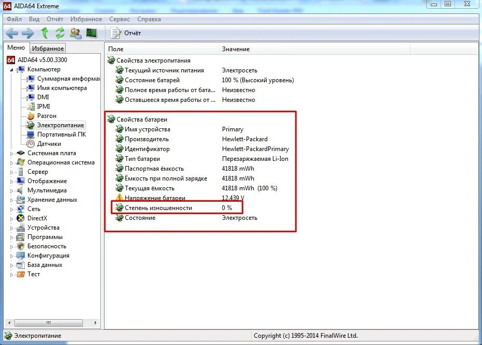Select the IPMI tree item
This screenshot has width=482, height=345.
(43, 107)
